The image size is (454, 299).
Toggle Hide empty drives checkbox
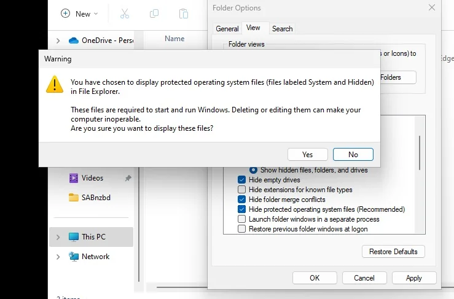(241, 180)
